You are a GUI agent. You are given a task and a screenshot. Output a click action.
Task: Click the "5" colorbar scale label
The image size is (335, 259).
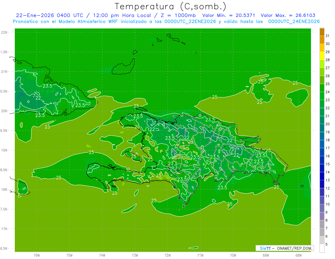(327, 244)
